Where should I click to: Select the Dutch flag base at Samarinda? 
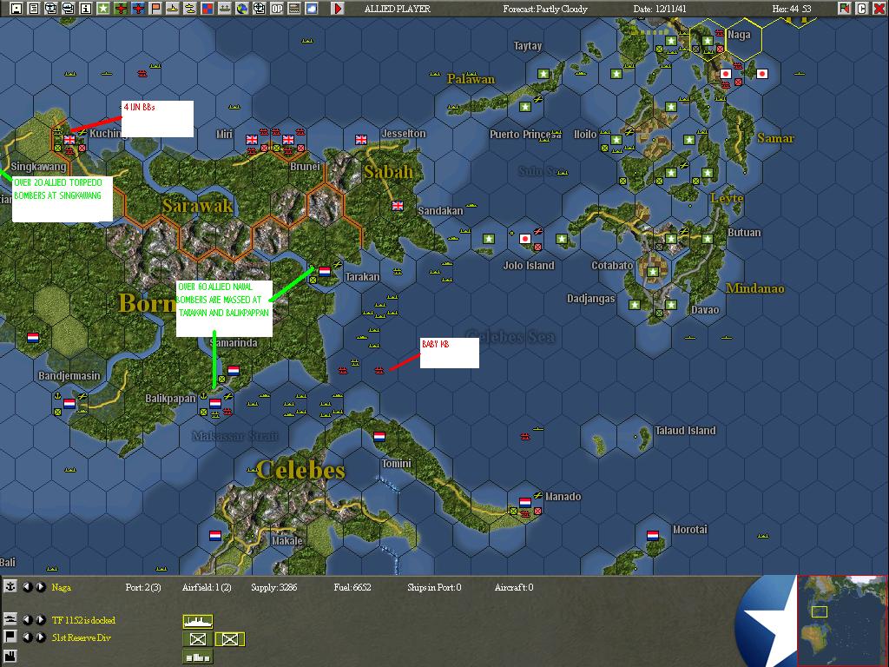[x=233, y=370]
